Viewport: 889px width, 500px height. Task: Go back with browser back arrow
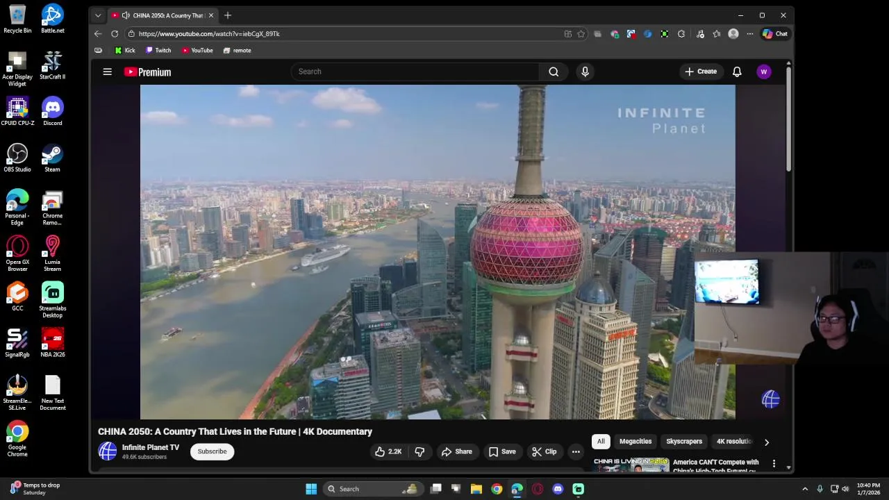click(x=98, y=33)
